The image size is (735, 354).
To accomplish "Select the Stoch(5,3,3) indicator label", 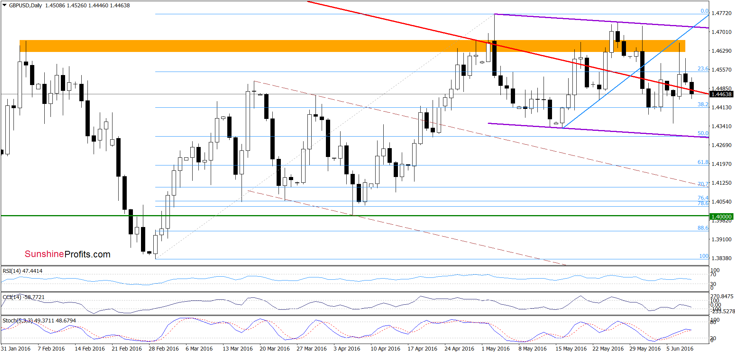I will click(39, 321).
